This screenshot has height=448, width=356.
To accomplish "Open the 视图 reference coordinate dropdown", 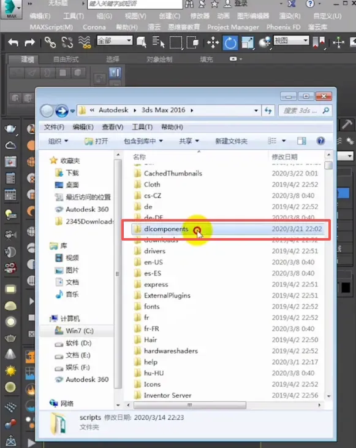I will pos(291,41).
